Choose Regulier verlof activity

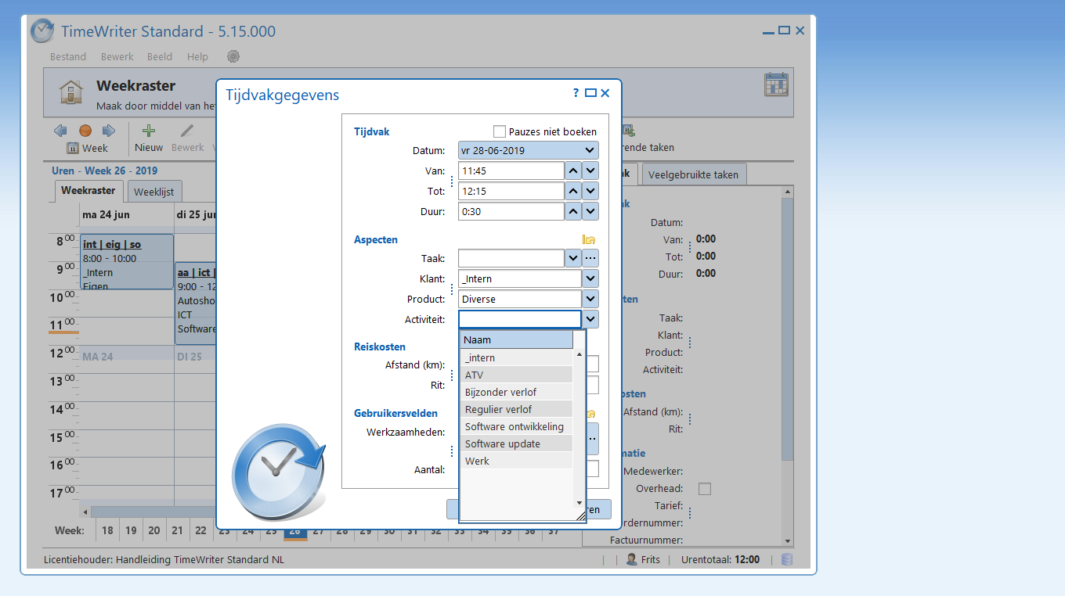point(517,409)
